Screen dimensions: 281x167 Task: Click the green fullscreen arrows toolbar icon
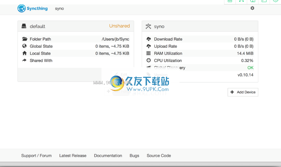pos(241,1)
